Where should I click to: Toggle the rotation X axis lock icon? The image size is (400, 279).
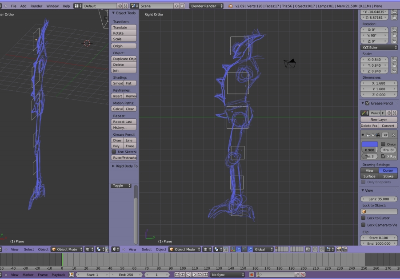pos(394,30)
